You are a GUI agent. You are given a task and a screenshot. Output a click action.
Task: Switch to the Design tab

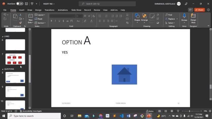click(38, 10)
